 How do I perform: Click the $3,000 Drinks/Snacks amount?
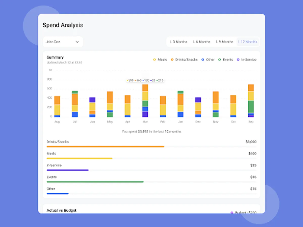pos(251,142)
